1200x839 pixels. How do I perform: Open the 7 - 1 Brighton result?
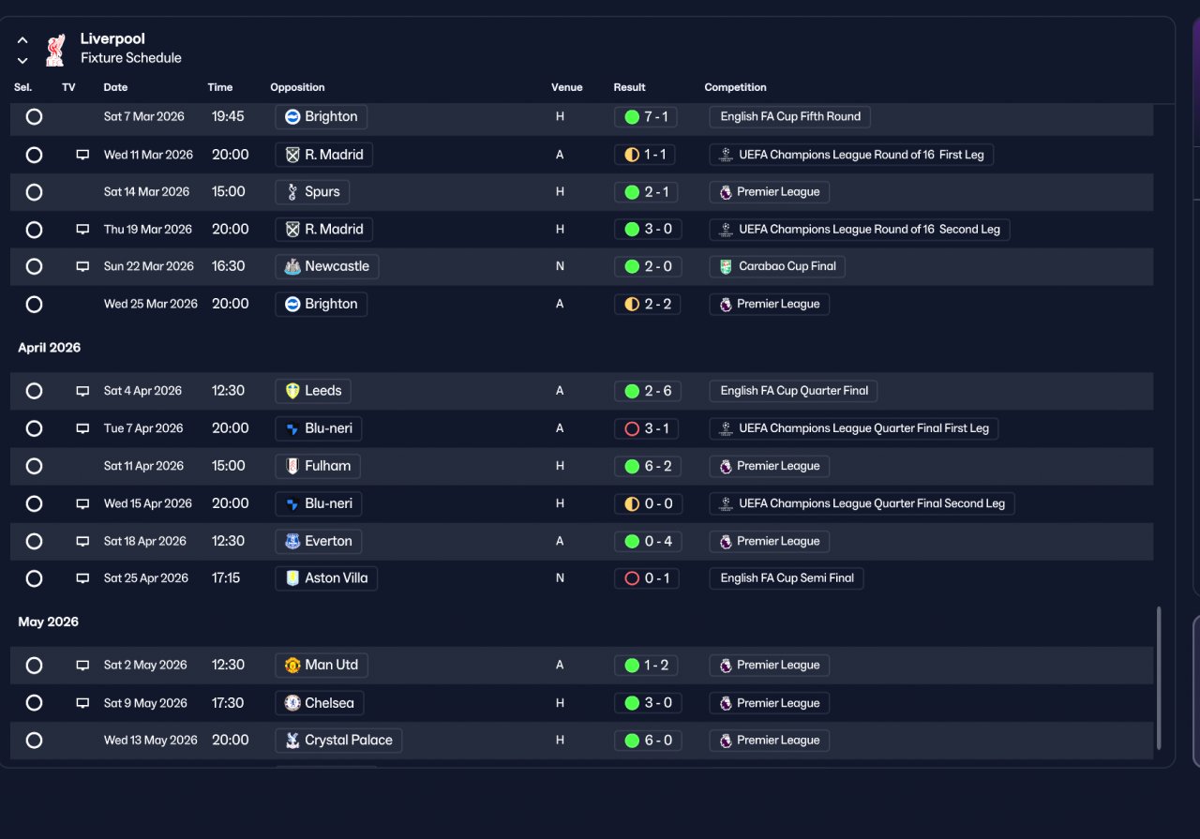tap(647, 117)
